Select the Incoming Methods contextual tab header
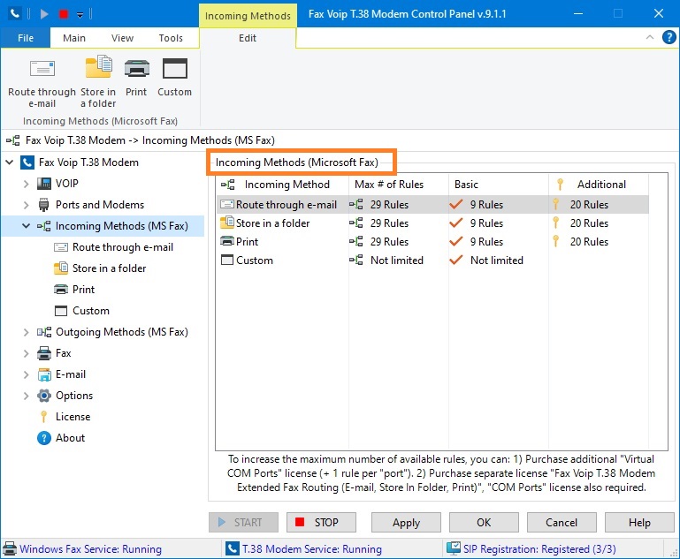The image size is (680, 559). pyautogui.click(x=248, y=16)
